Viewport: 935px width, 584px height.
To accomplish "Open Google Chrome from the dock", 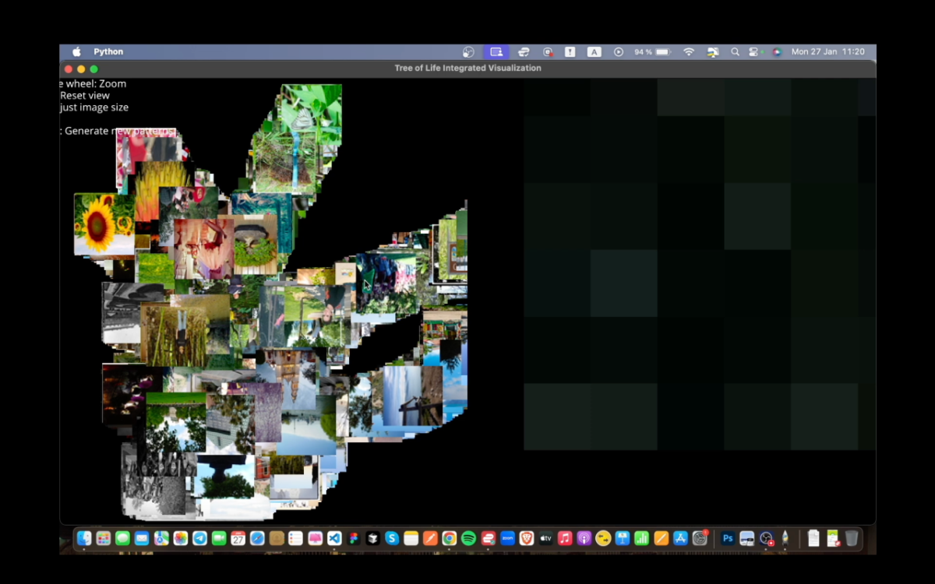I will [450, 538].
